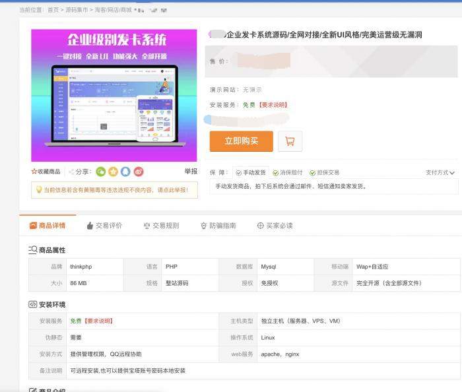Click the share icon before 分享
Image resolution: width=462 pixels, height=392 pixels.
71,172
